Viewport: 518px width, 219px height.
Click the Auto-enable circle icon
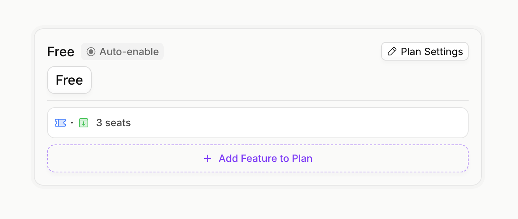coord(91,52)
